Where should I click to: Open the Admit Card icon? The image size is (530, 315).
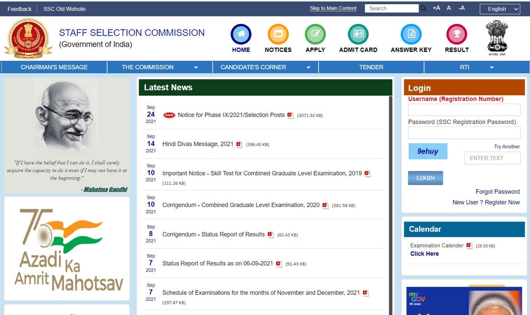(358, 34)
